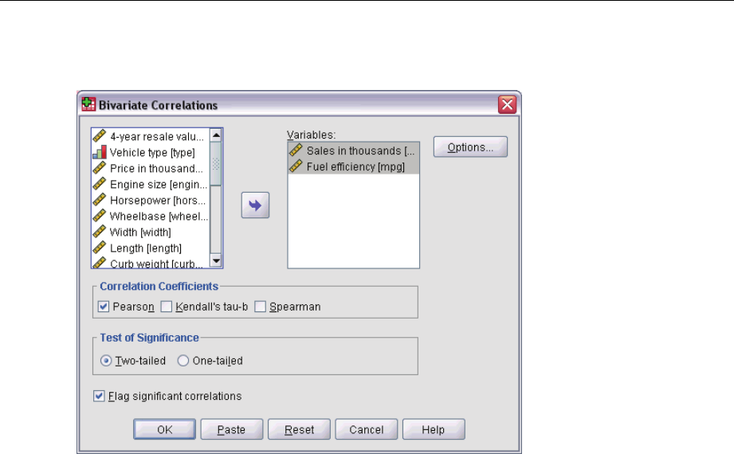Enable Kendall's tau-b coefficient
The width and height of the screenshot is (734, 454).
[167, 307]
